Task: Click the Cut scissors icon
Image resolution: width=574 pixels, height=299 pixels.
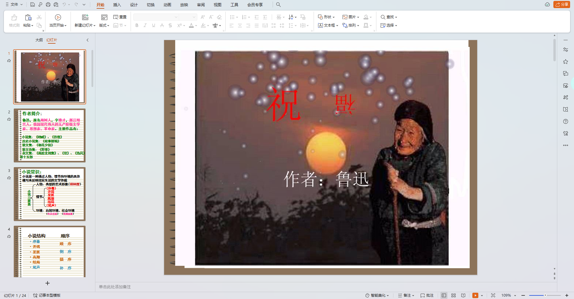Action: [39, 17]
